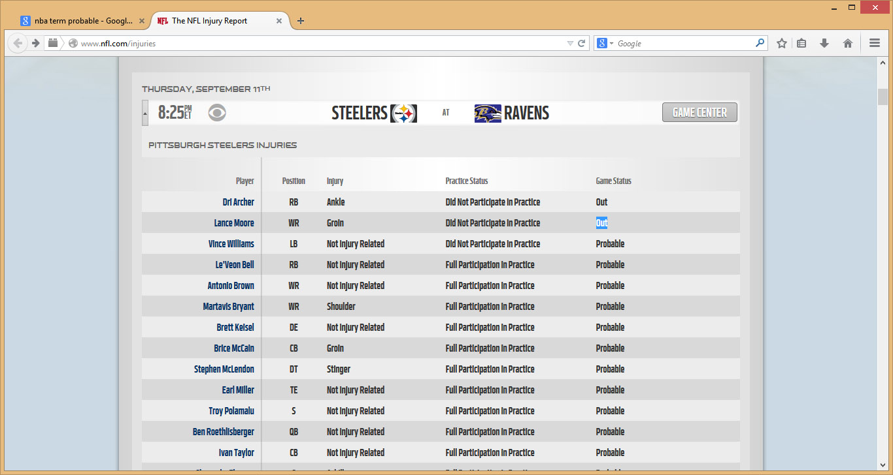Open Dri Archer player link
This screenshot has height=475, width=893.
[x=238, y=202]
